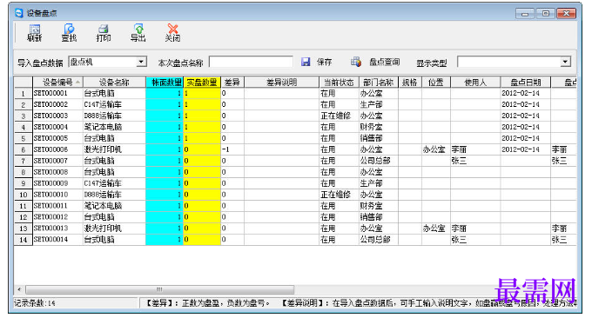Select row header number 14
The height and width of the screenshot is (318, 592).
pyautogui.click(x=23, y=240)
